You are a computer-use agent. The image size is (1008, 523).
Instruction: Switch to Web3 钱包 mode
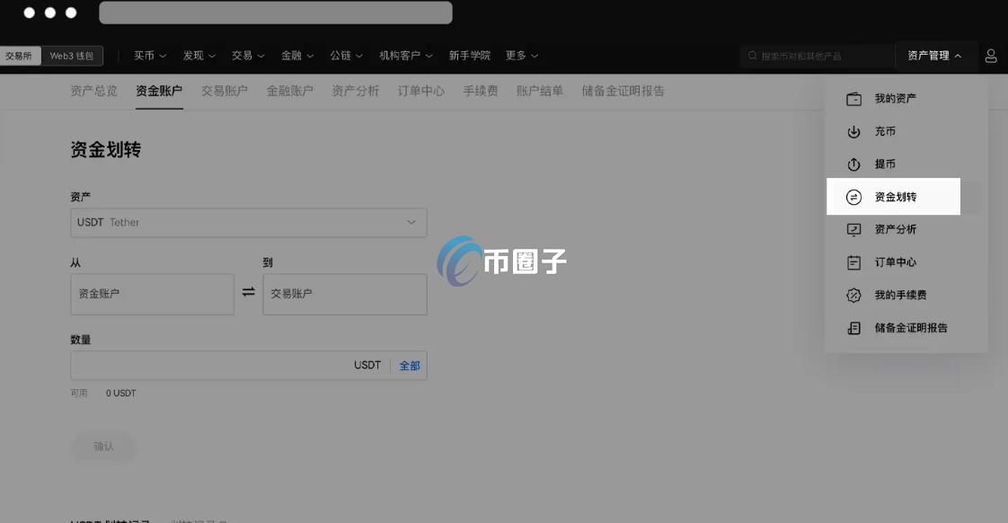[74, 55]
